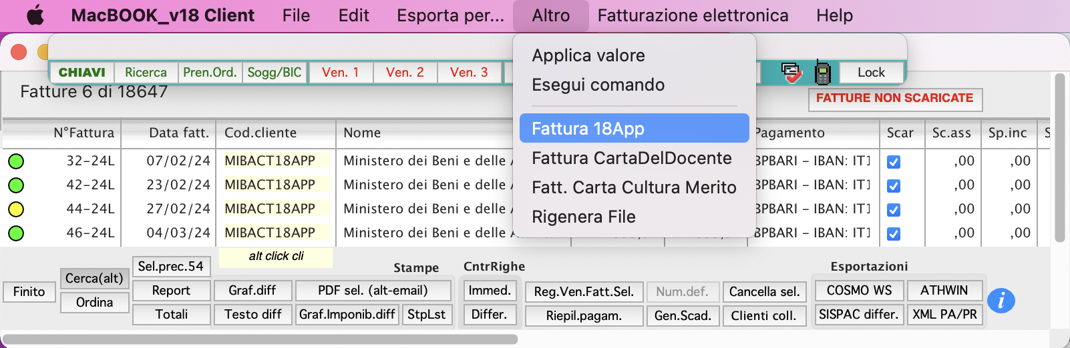
Task: Click the Differ. button
Action: [x=490, y=314]
